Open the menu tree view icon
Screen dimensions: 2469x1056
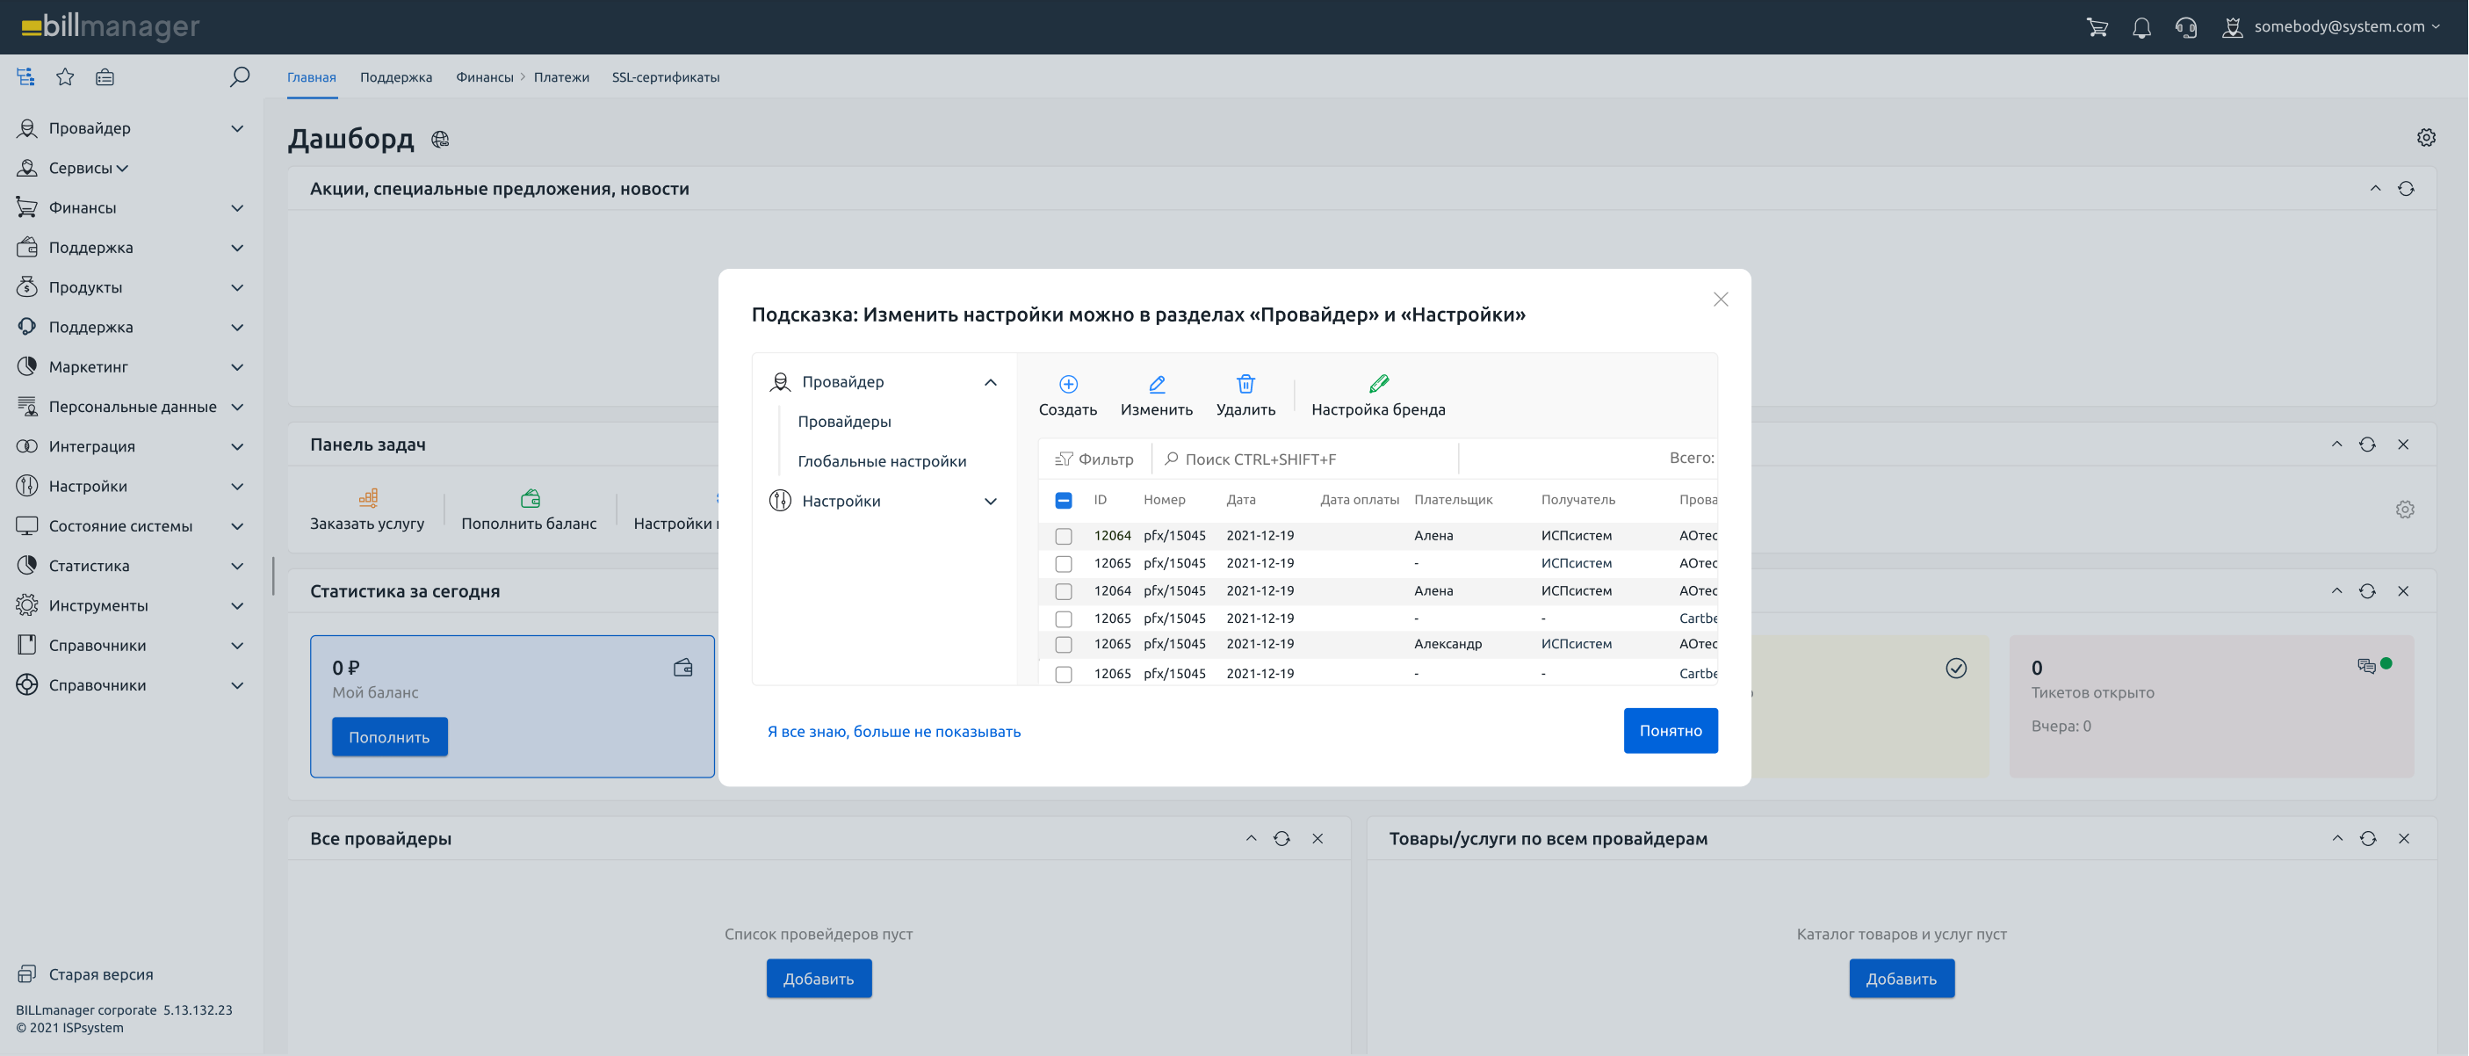click(x=25, y=76)
